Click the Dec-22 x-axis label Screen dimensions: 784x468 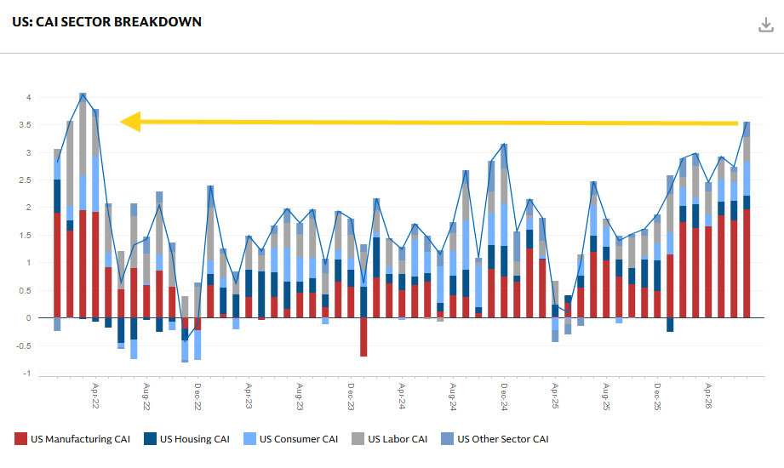[x=197, y=396]
